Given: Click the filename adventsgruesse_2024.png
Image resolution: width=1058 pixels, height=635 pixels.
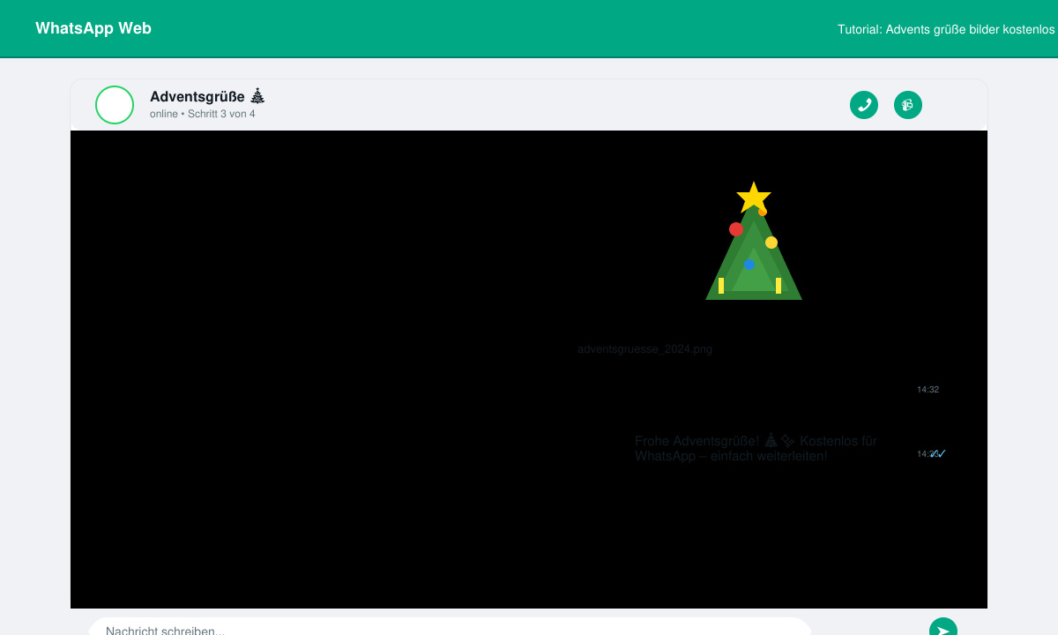Looking at the screenshot, I should coord(644,349).
